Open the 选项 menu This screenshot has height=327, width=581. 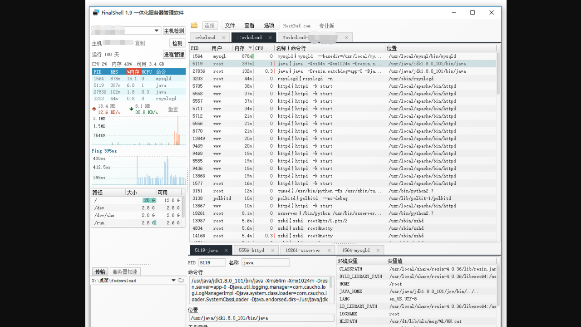[x=269, y=25]
